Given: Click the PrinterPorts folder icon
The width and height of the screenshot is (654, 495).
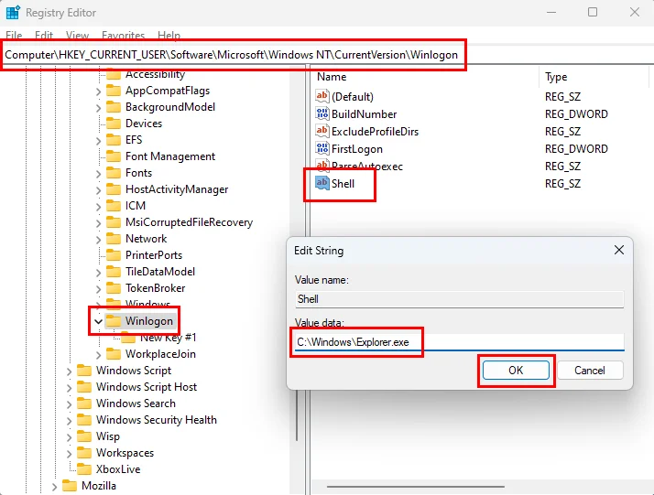Looking at the screenshot, I should pos(114,255).
